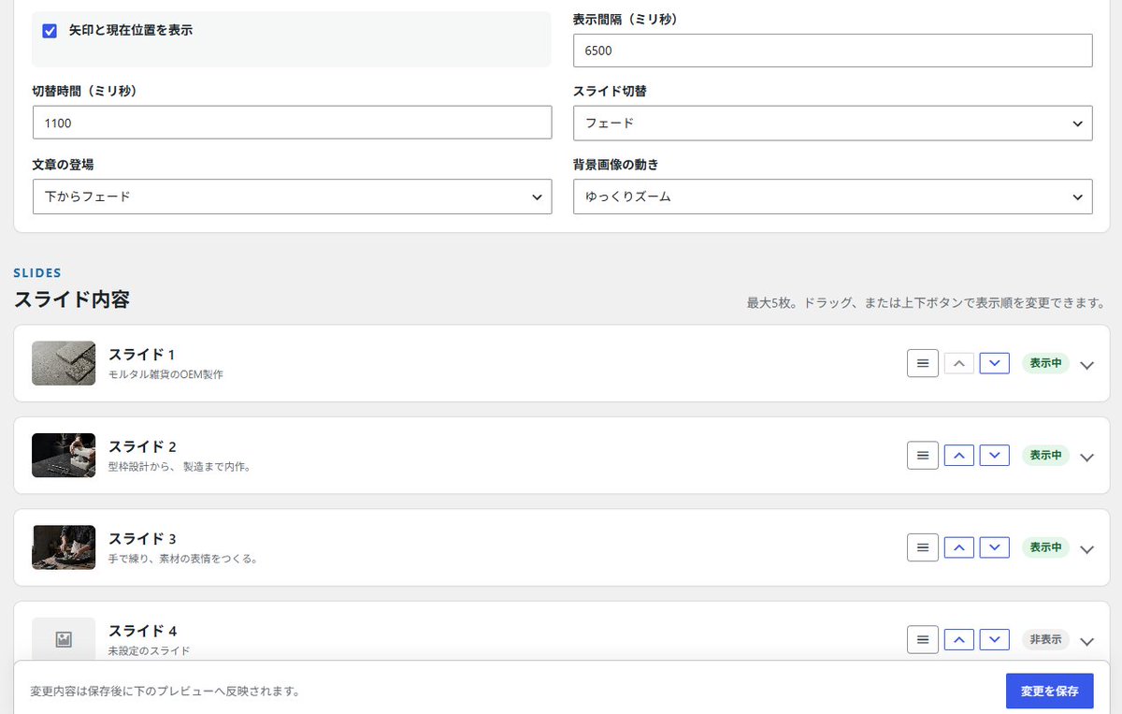Move スライド 2 up with arrow
The height and width of the screenshot is (714, 1122).
point(959,455)
